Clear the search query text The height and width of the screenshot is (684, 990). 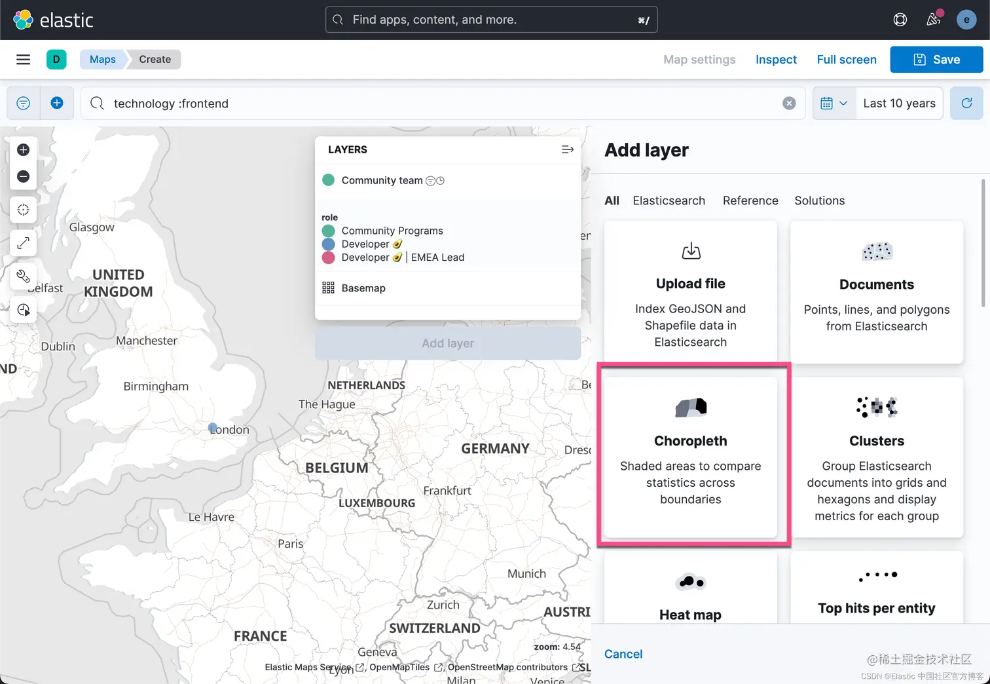[x=789, y=104]
